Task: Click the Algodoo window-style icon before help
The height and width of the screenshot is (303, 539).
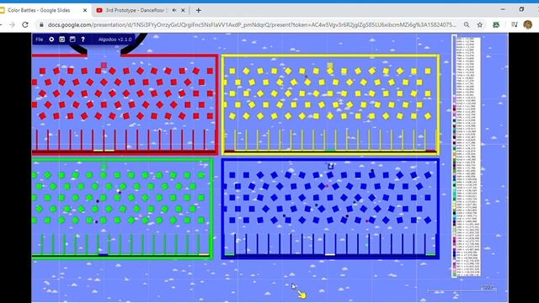Action: click(x=72, y=40)
